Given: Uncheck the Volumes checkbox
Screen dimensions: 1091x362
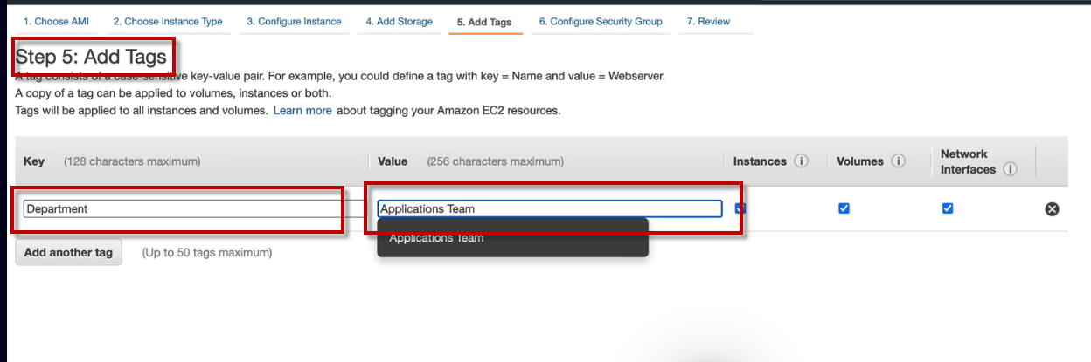Looking at the screenshot, I should [844, 208].
